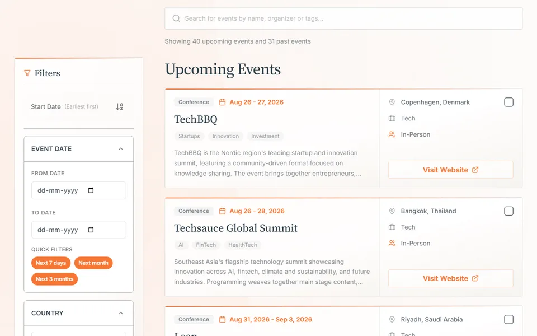This screenshot has height=336, width=537.
Task: Toggle the Start Date sort order icon
Action: point(119,106)
